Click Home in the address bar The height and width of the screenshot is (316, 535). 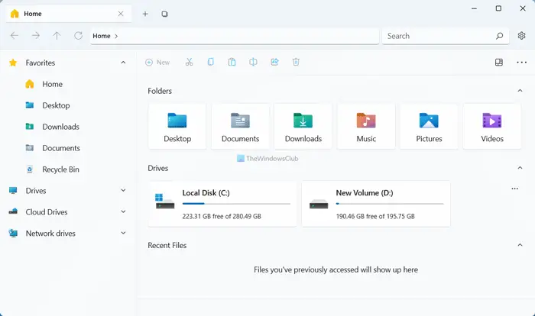102,36
